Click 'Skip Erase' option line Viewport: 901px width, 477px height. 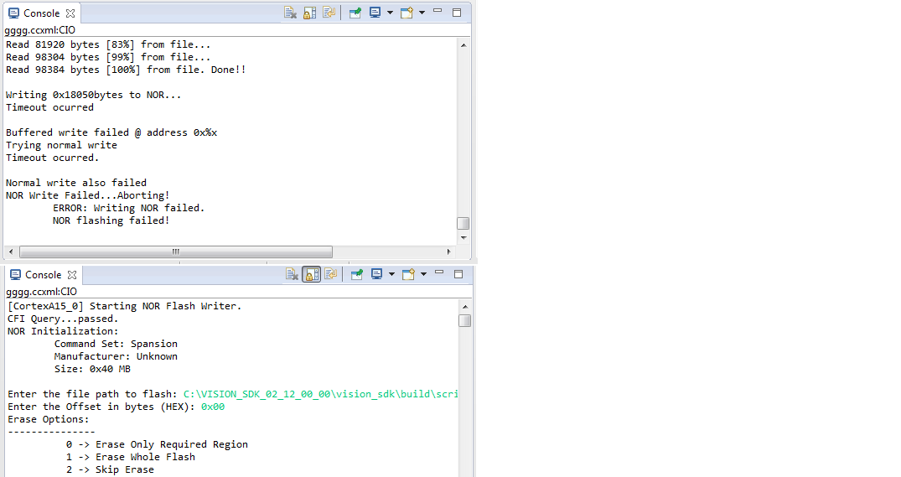[x=110, y=469]
